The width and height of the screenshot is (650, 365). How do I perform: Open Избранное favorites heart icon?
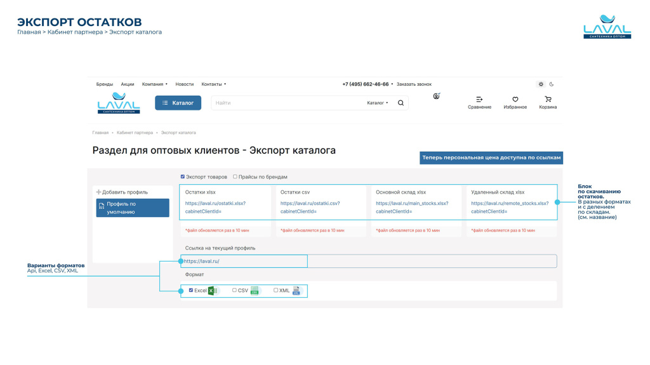pyautogui.click(x=515, y=100)
